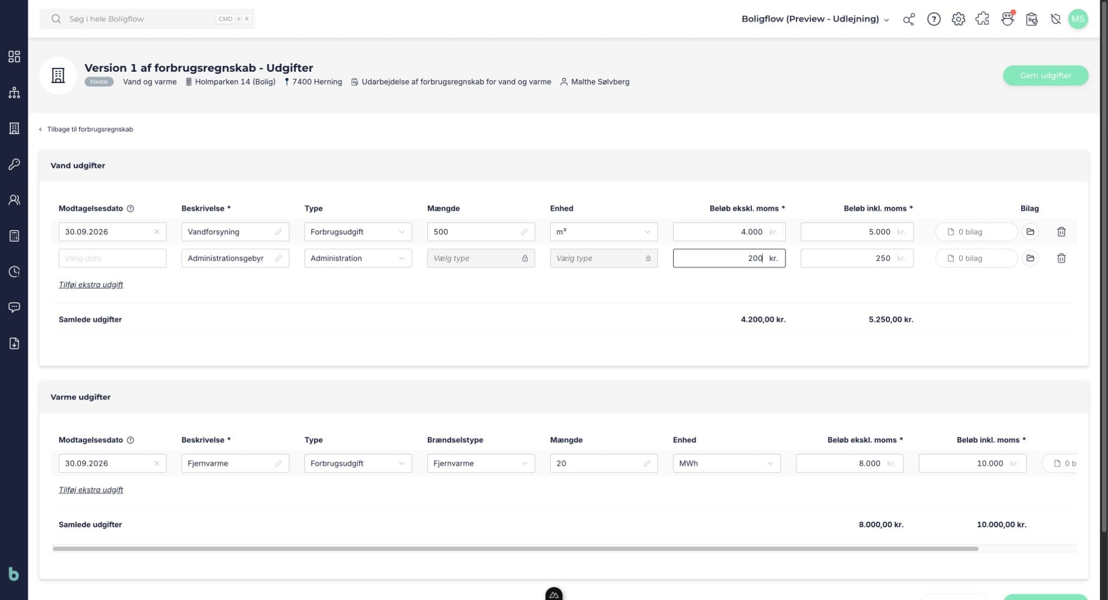Screen dimensions: 1108x600
Task: Open settings gear in top bar
Action: [x=958, y=19]
